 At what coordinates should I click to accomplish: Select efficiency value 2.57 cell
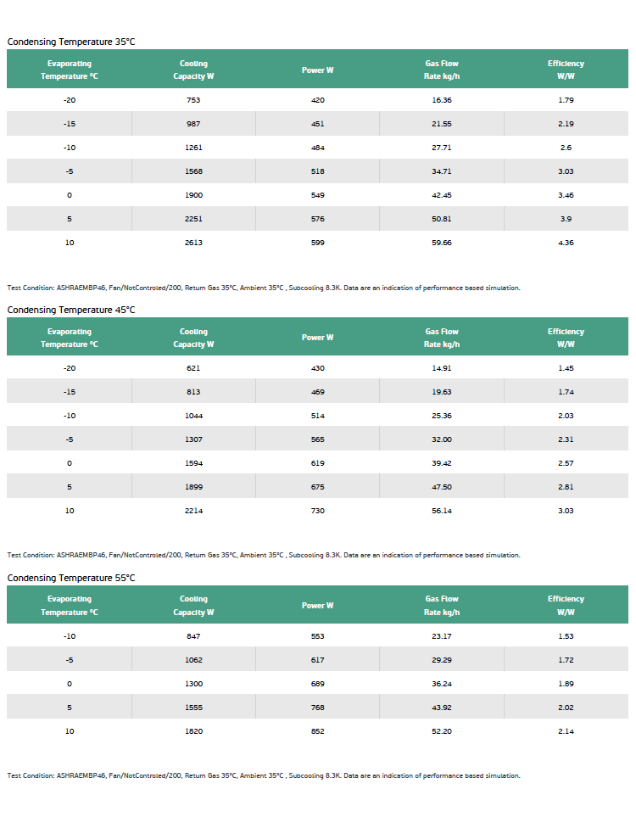coord(566,463)
